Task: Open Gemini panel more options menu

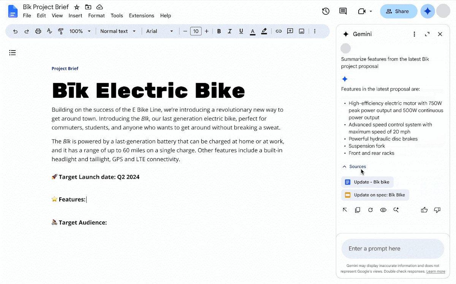Action: [415, 34]
